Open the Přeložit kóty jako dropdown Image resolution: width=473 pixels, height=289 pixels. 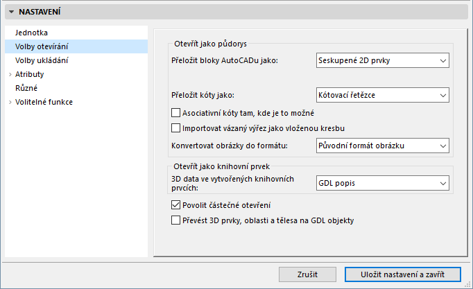(x=382, y=96)
